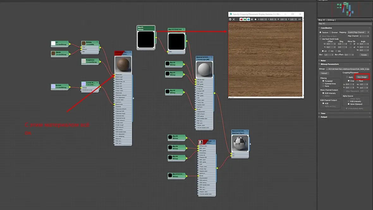The width and height of the screenshot is (373, 210).
Task: Click the View Image button
Action: [x=362, y=77]
